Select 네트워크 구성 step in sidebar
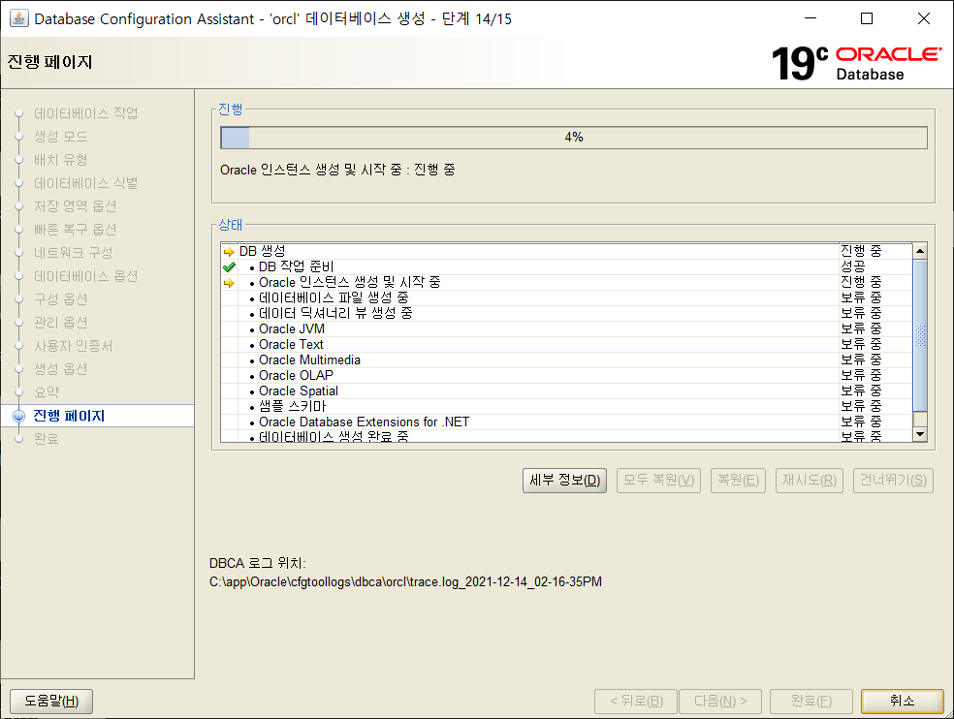 pyautogui.click(x=73, y=253)
